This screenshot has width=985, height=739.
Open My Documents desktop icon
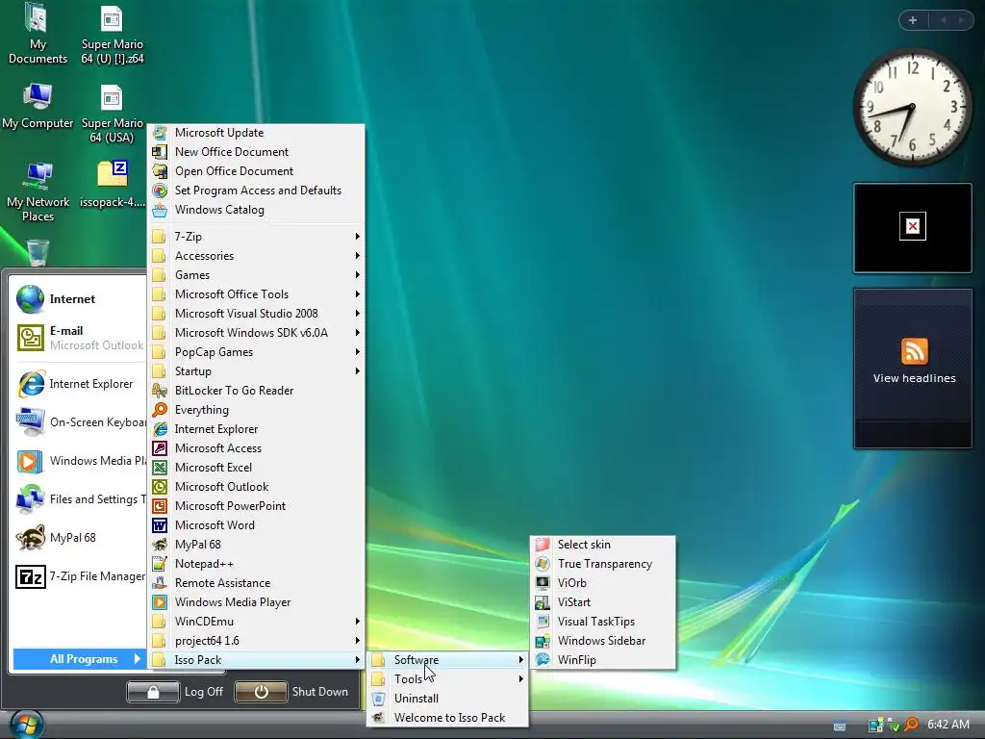(38, 34)
